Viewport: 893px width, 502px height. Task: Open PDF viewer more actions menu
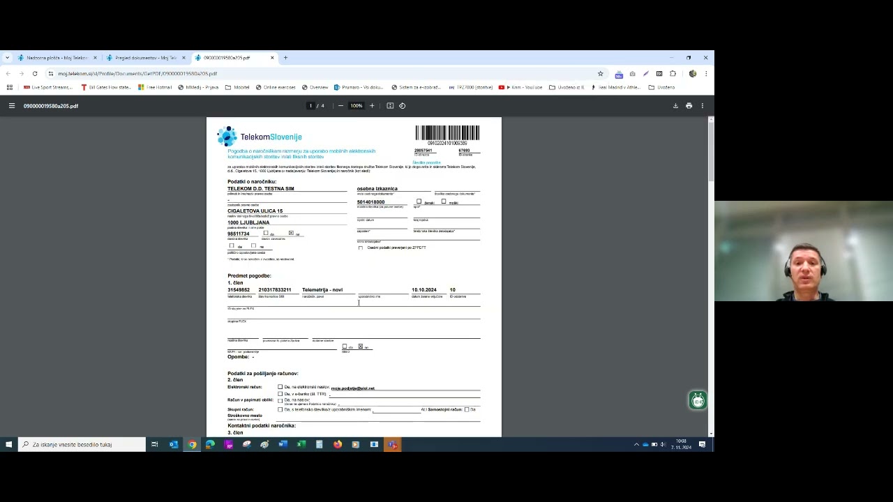(703, 106)
